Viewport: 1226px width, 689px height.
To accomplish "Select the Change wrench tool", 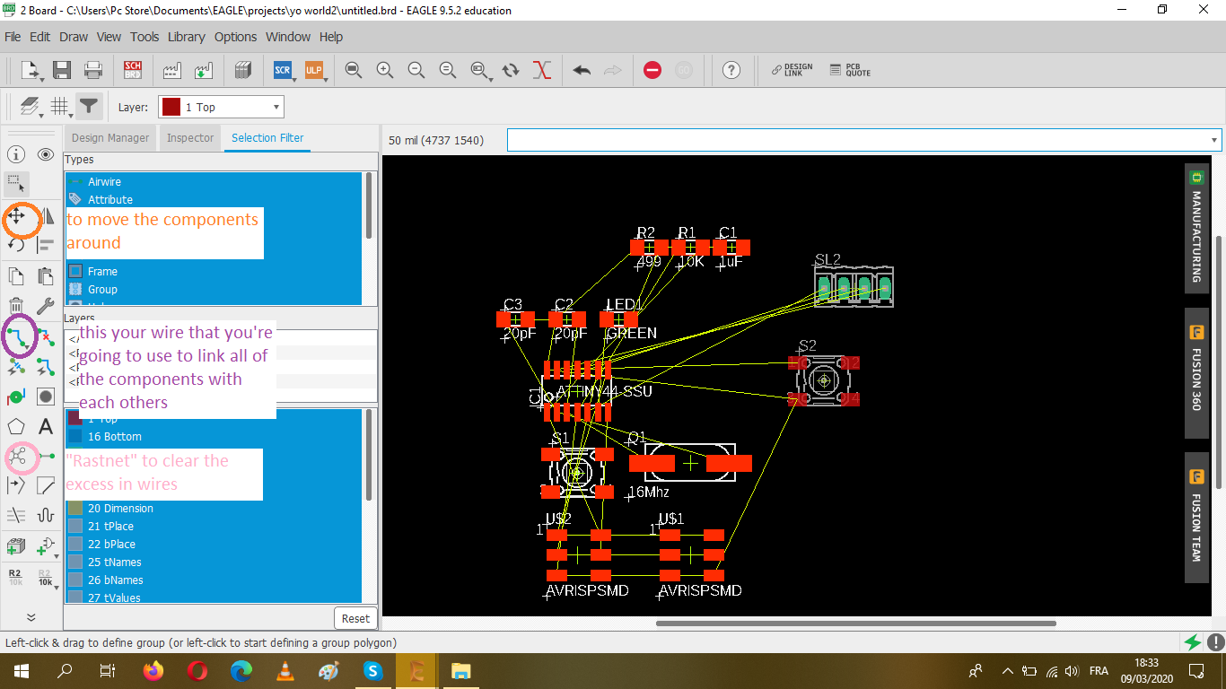I will (x=46, y=306).
